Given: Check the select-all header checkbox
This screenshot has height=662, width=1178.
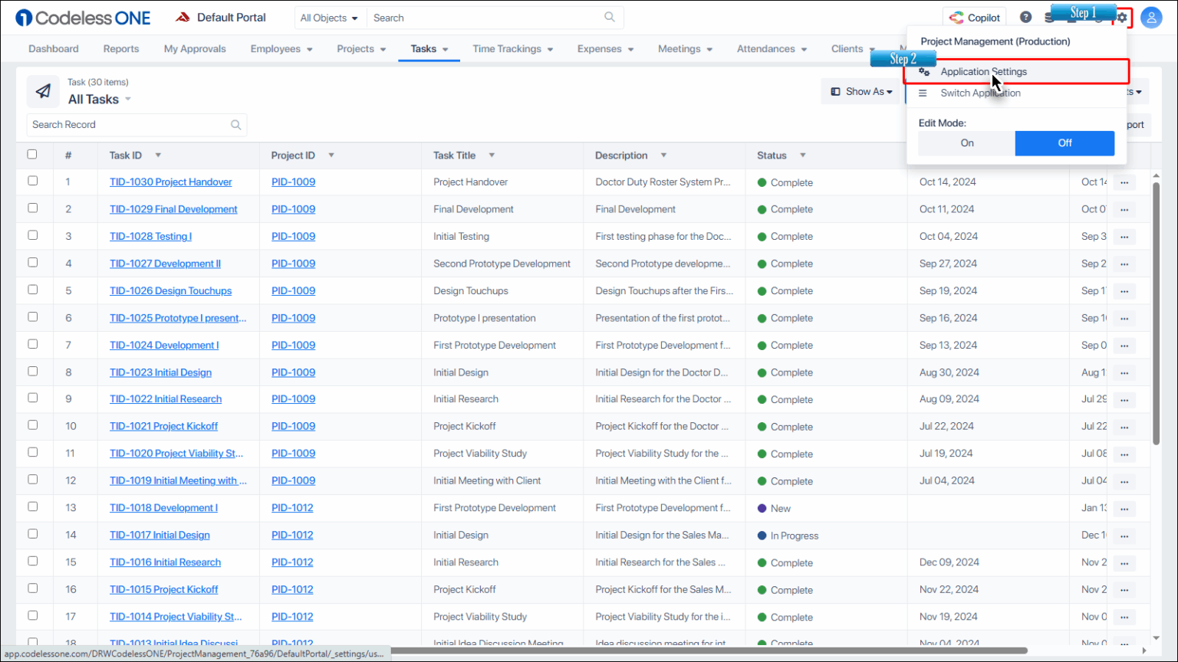Looking at the screenshot, I should pyautogui.click(x=32, y=154).
